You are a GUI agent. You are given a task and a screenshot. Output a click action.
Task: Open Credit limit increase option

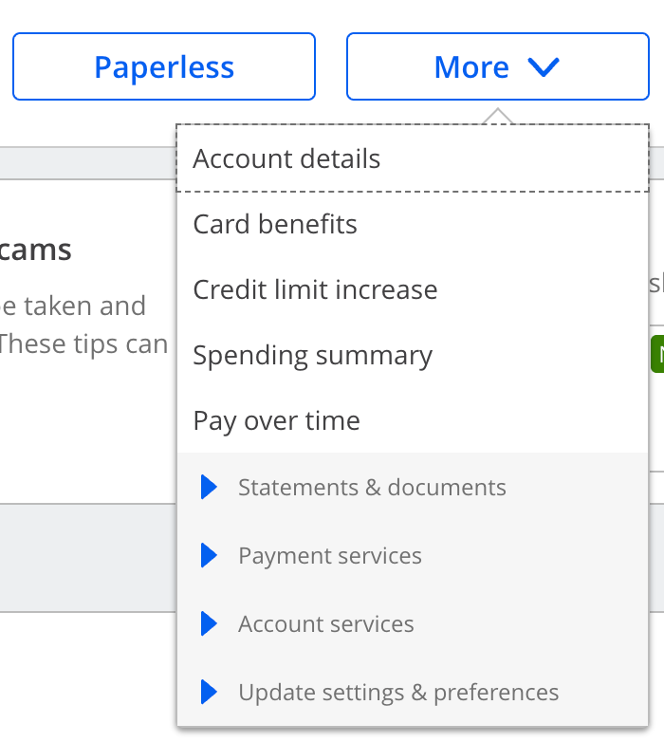[x=315, y=289]
